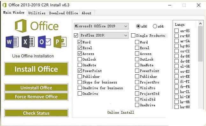Check Access under Single Products
The image size is (206, 126).
point(137,54)
